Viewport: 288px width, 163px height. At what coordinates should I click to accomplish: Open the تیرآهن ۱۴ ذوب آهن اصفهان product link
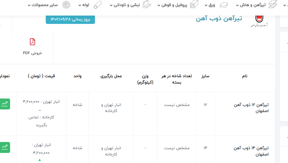coord(251,151)
